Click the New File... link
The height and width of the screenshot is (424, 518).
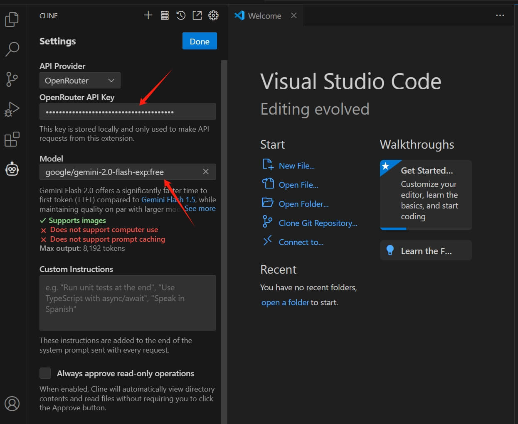(297, 166)
